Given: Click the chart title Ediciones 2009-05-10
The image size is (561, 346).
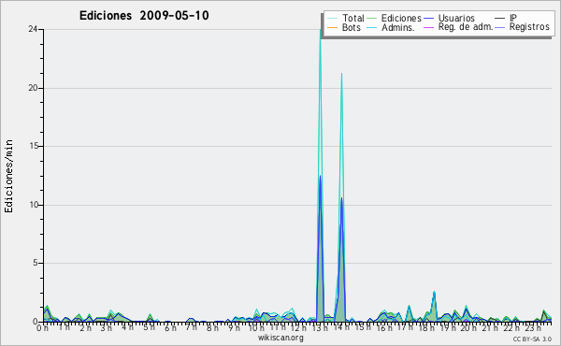Looking at the screenshot, I should (x=144, y=16).
